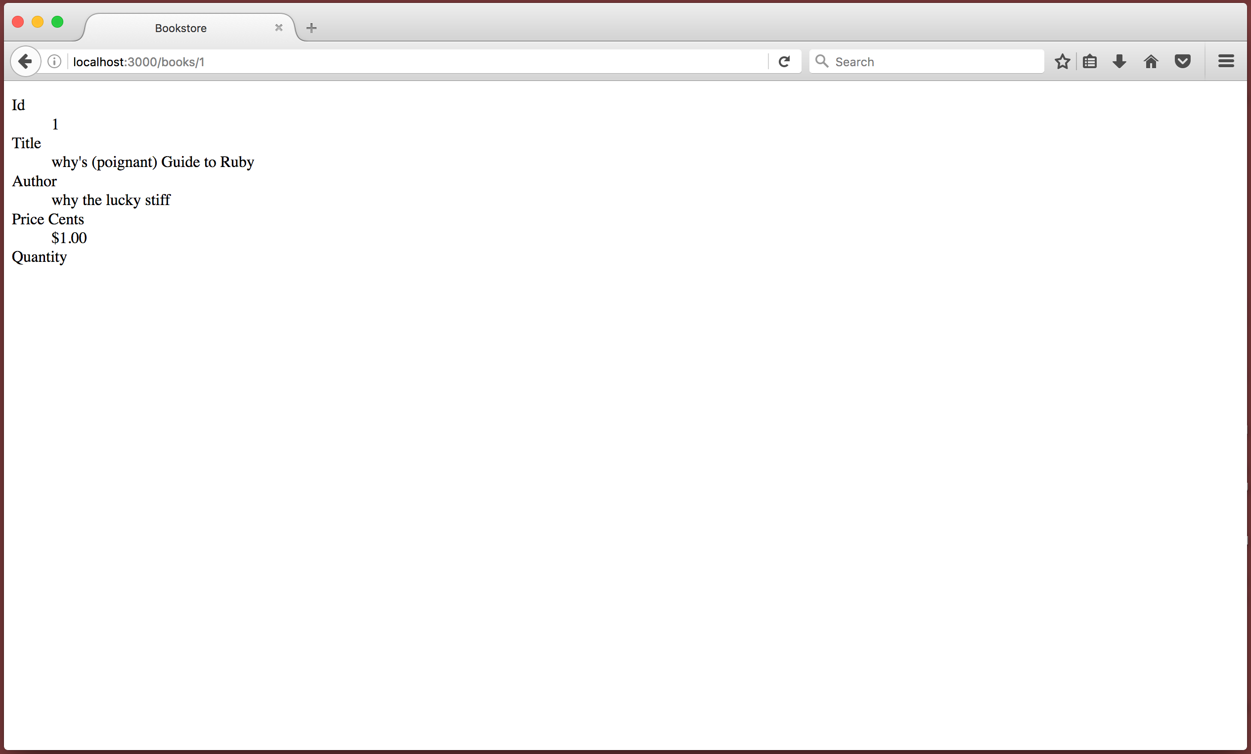Open new tab with the plus button
Screen dimensions: 1251x754
point(311,27)
